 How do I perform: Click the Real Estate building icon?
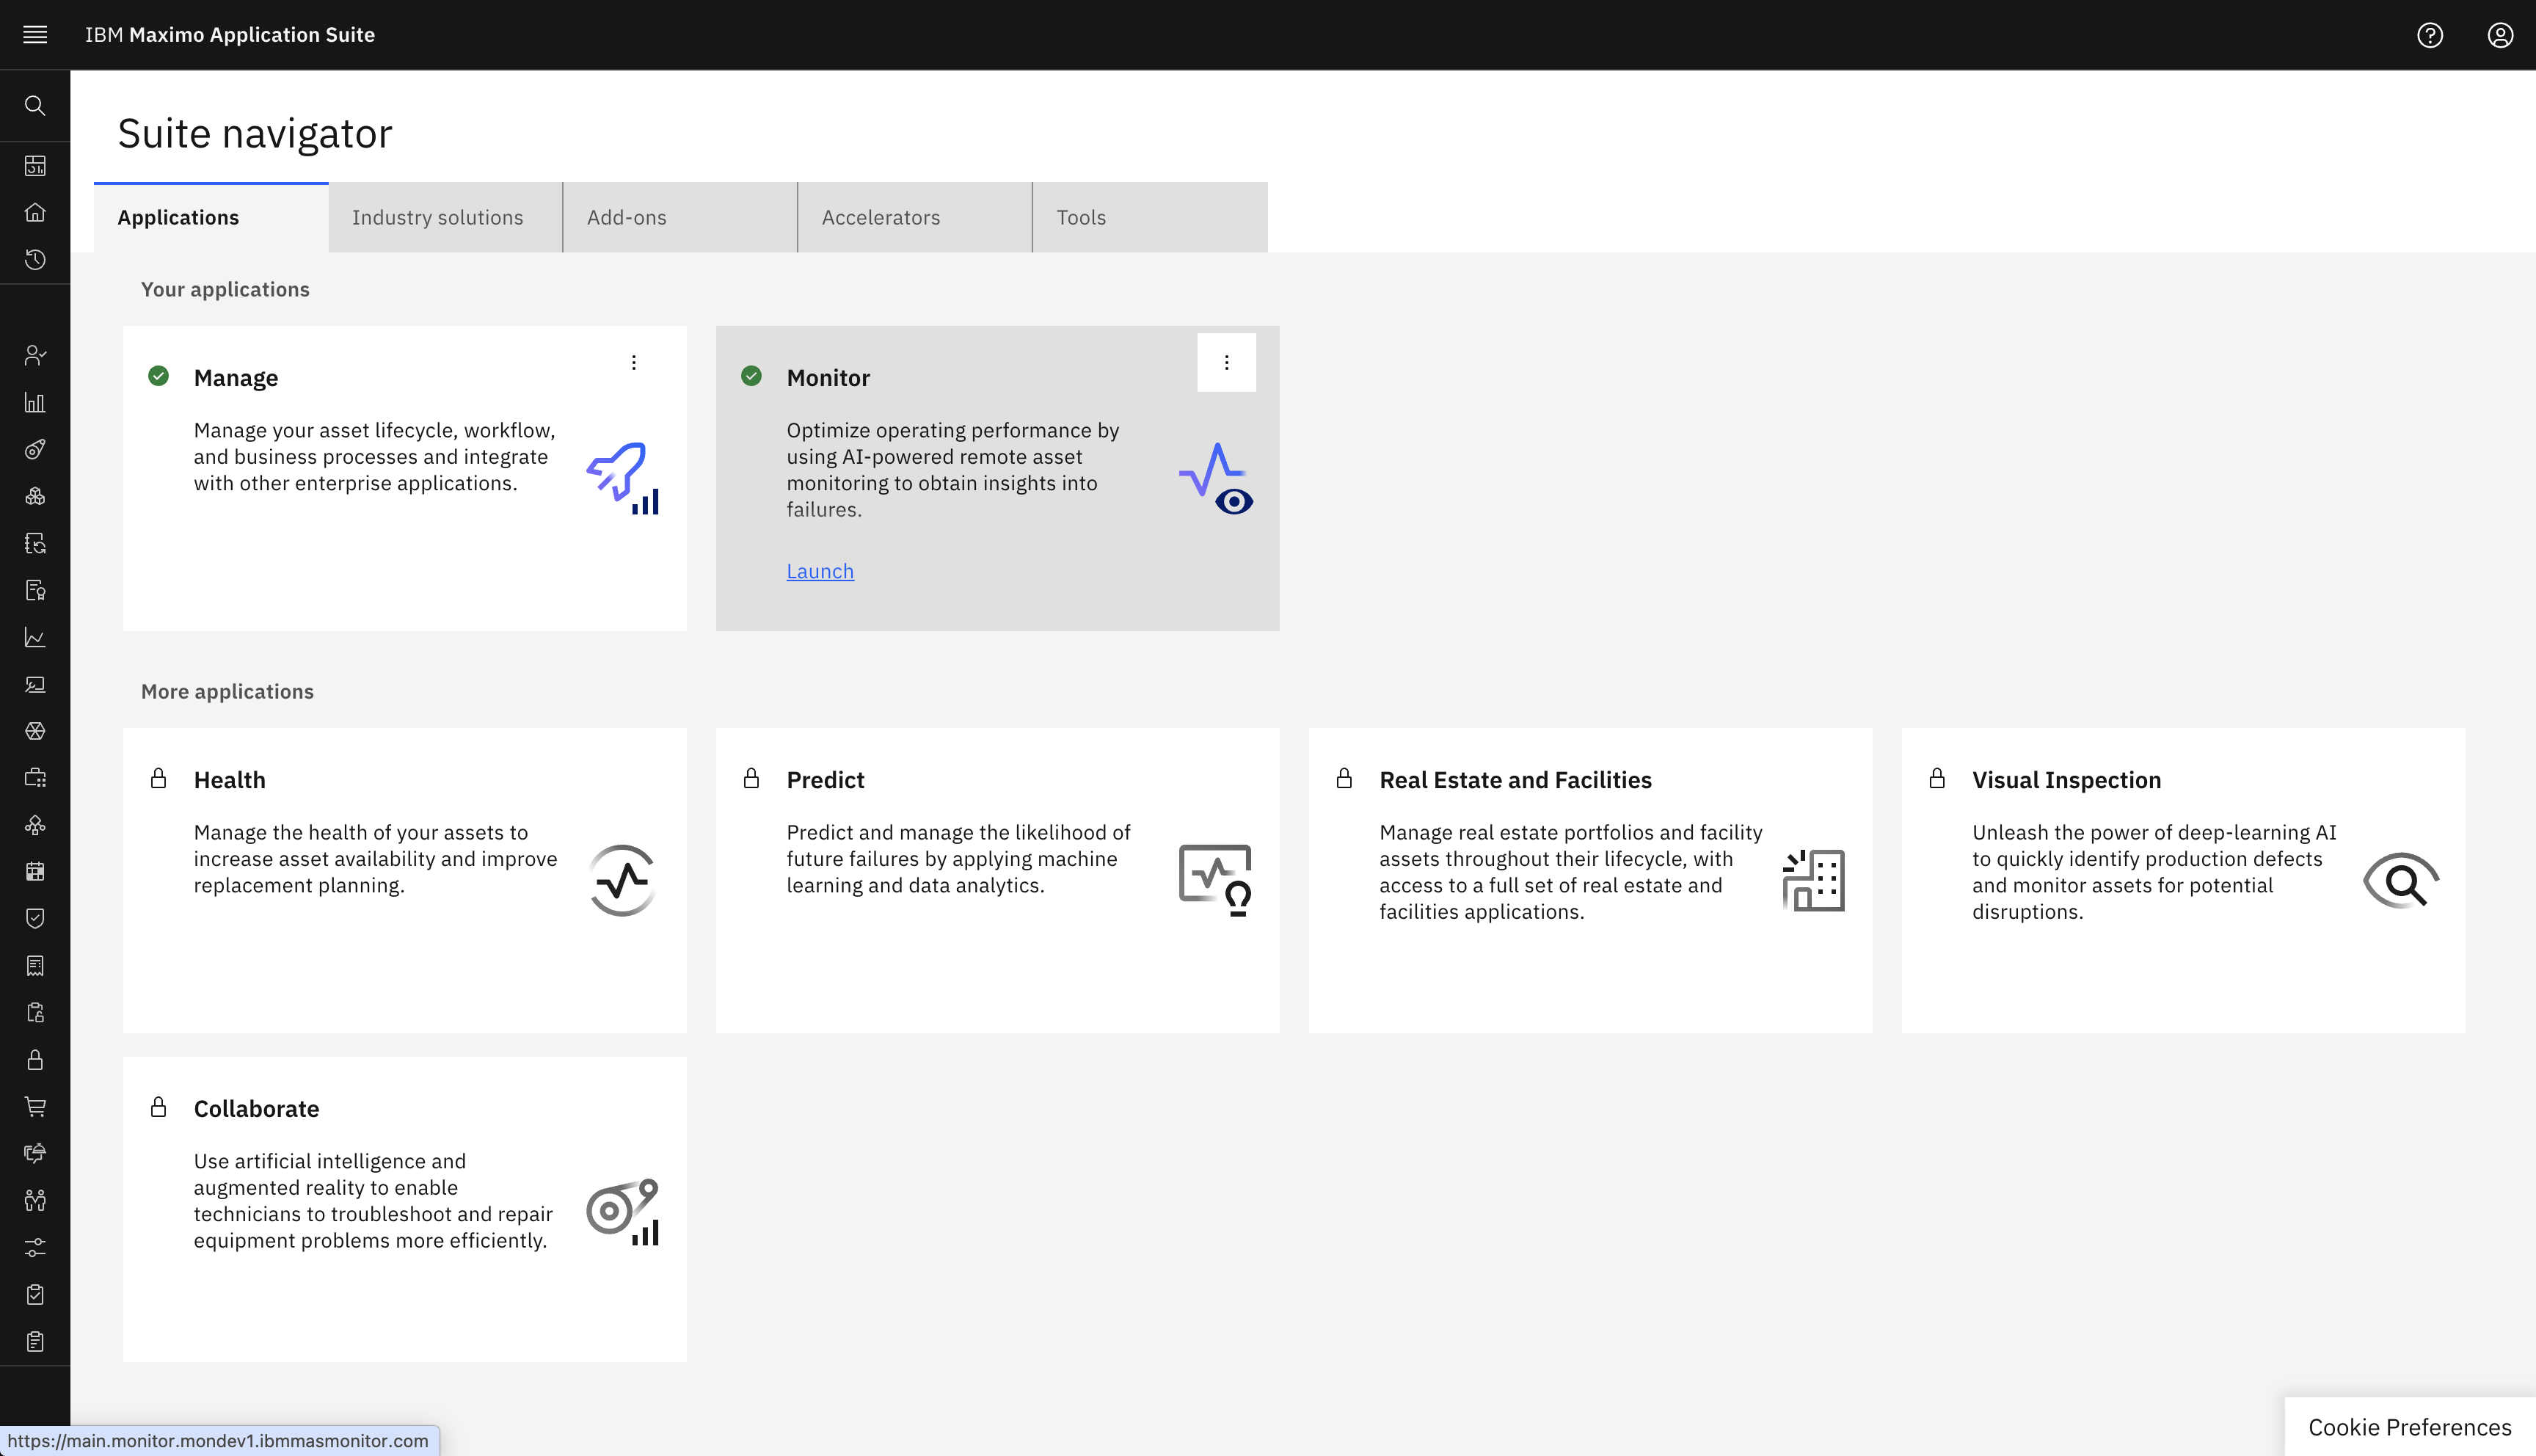point(1813,880)
